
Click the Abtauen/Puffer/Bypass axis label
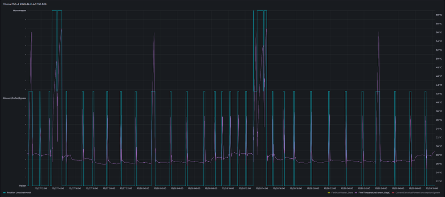coord(14,98)
